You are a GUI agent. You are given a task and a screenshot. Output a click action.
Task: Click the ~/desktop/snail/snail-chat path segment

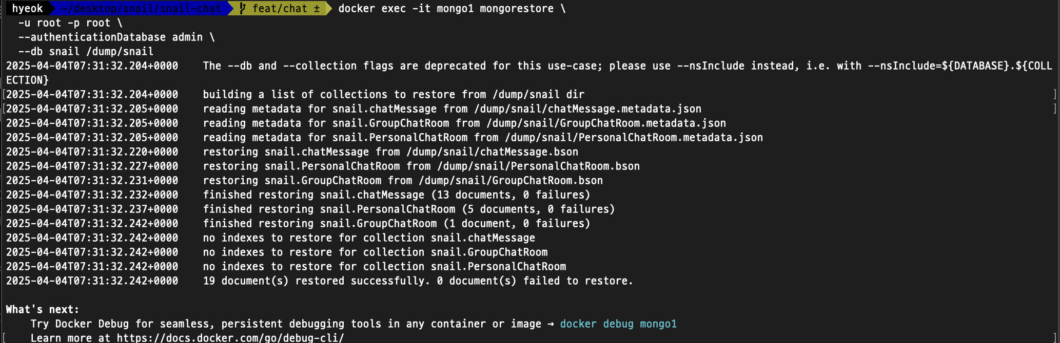pyautogui.click(x=141, y=8)
